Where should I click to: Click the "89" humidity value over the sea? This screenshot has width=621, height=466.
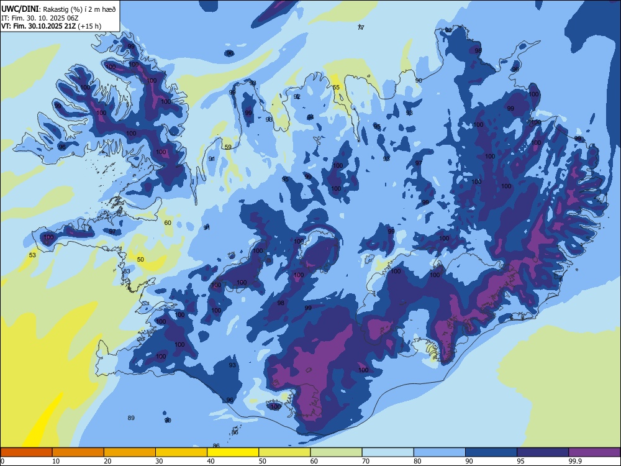pyautogui.click(x=132, y=418)
